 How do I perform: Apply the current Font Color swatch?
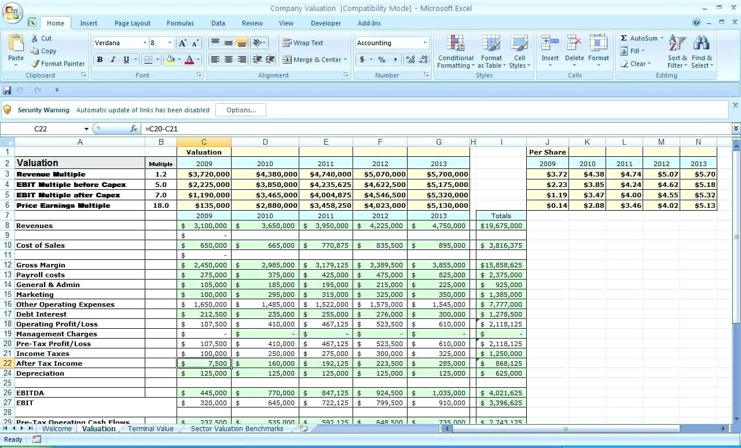click(x=189, y=60)
